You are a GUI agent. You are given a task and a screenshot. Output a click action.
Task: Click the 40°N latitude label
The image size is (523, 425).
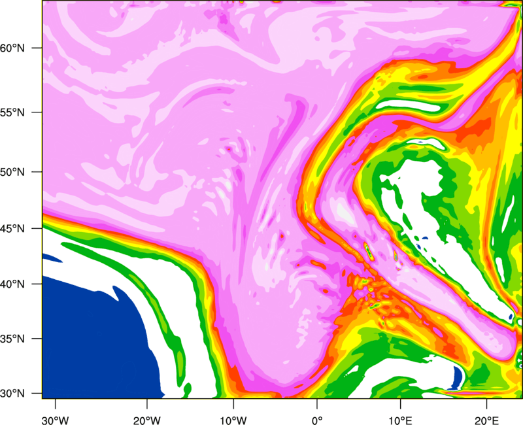pos(12,284)
